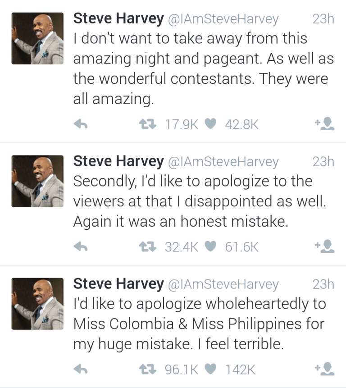This screenshot has height=388, width=346.
Task: Like the 'honest mistake' apology tweet
Action: 210,246
